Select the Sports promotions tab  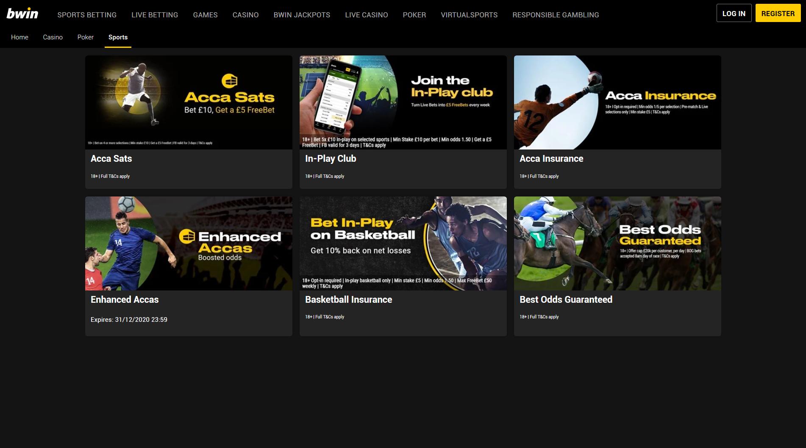click(118, 37)
